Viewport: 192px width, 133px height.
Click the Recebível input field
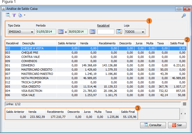[x=106, y=32]
